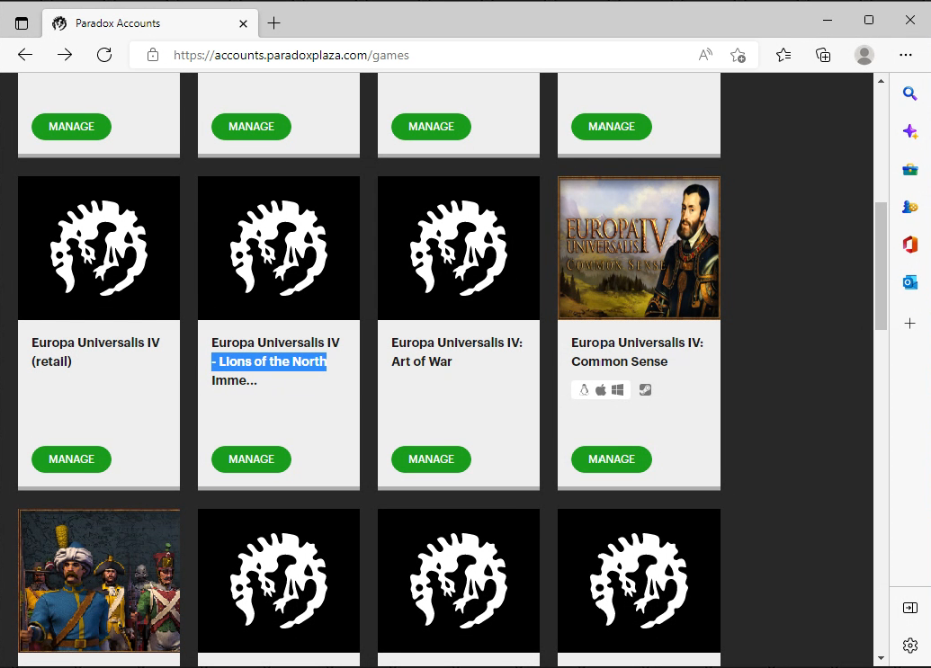
Task: Open the sidebar Microsoft Office icon
Action: click(909, 245)
